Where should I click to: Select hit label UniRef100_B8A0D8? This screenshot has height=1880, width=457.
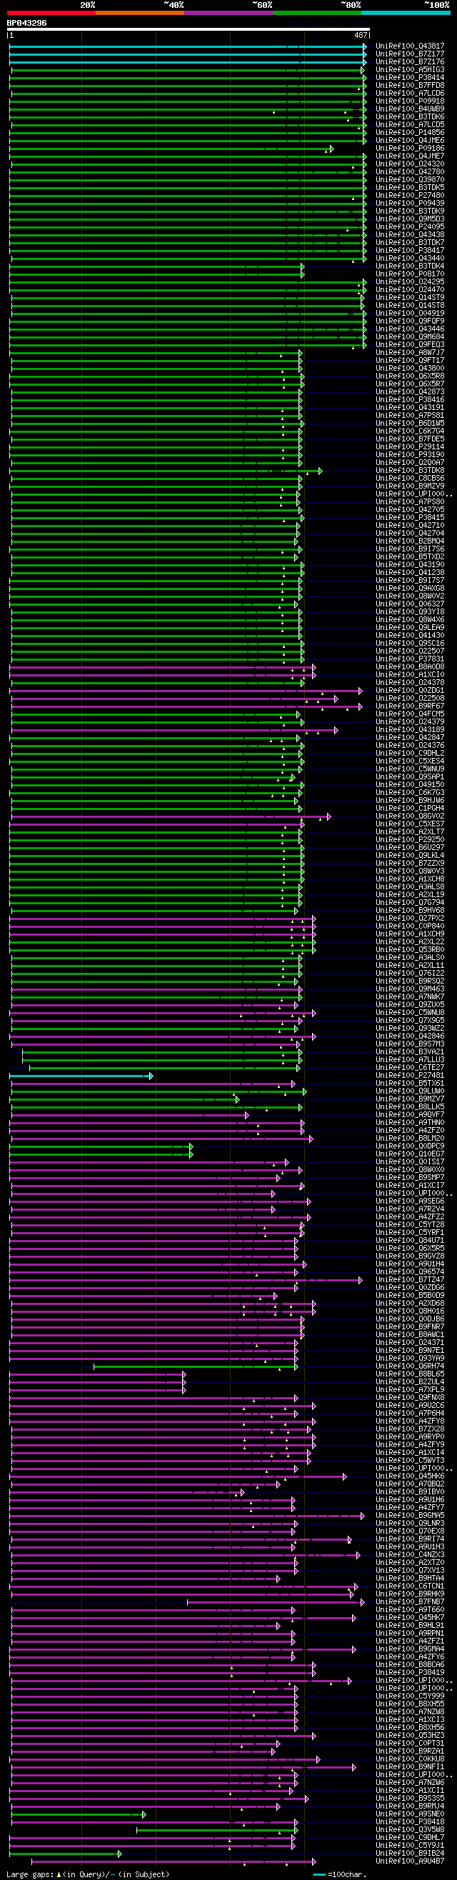click(411, 667)
